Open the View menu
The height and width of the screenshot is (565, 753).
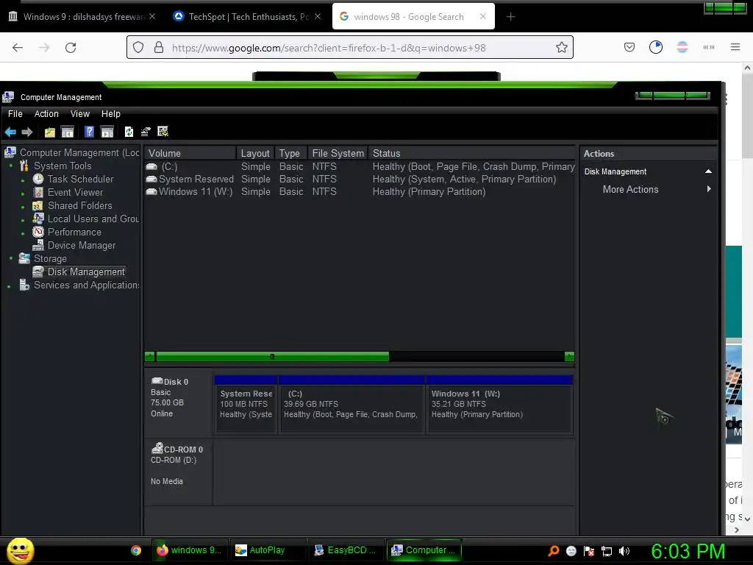[x=79, y=114]
